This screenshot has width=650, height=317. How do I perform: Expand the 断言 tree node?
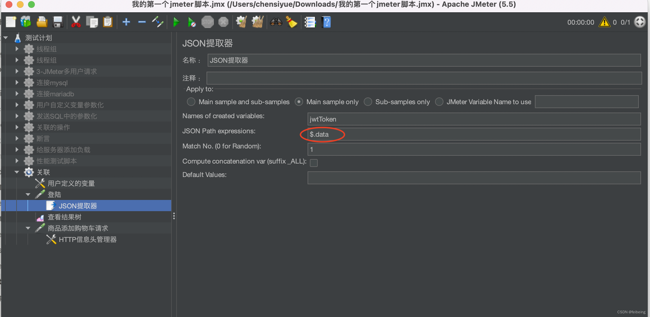[17, 138]
